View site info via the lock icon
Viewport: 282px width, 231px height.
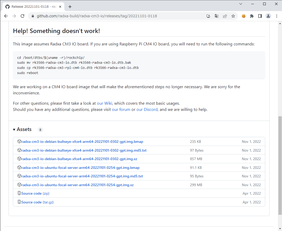(x=33, y=16)
